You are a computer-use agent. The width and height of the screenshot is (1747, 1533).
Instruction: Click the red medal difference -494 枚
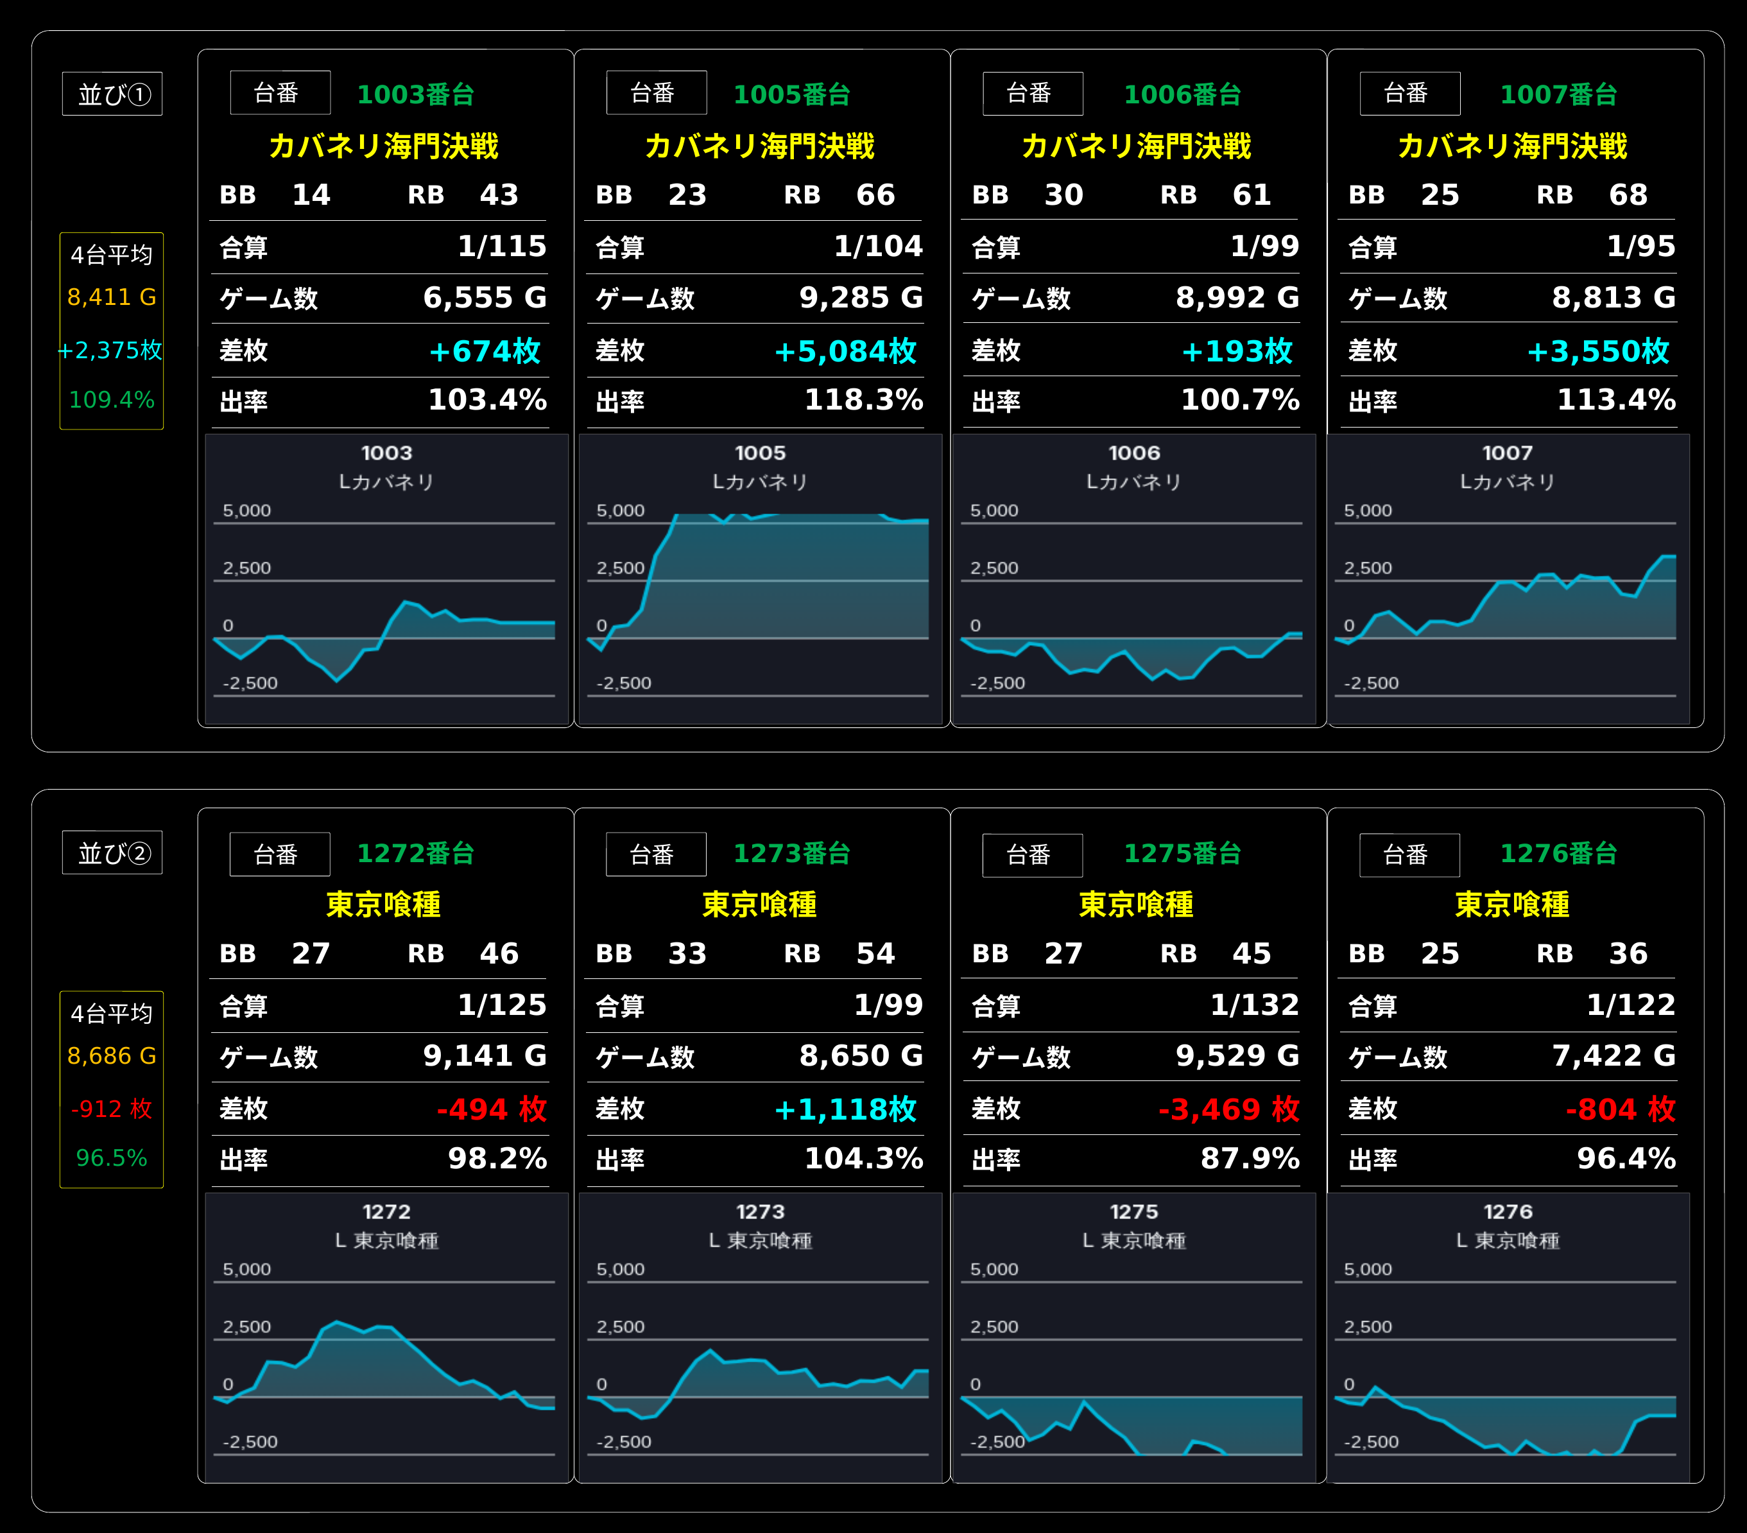tap(492, 1109)
